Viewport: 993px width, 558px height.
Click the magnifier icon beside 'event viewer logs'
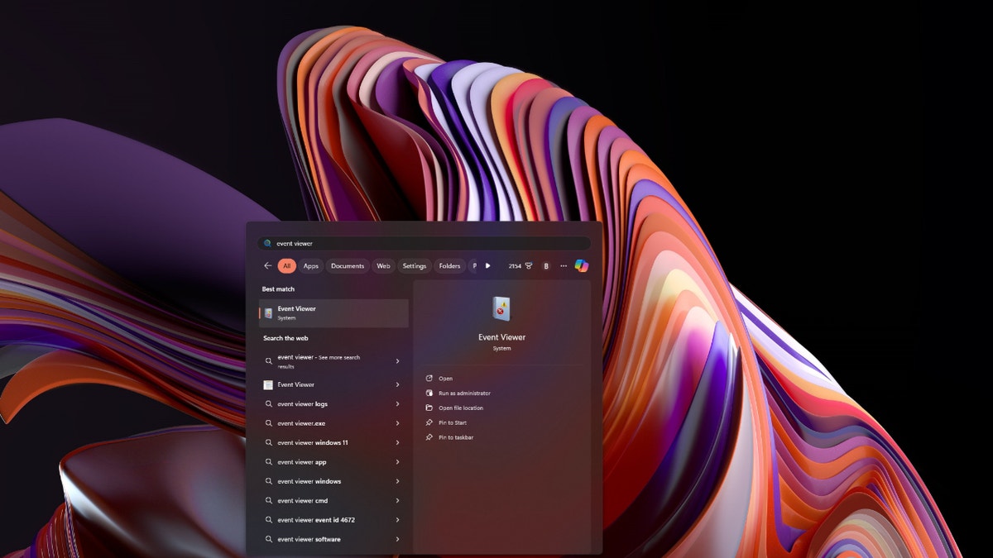268,404
